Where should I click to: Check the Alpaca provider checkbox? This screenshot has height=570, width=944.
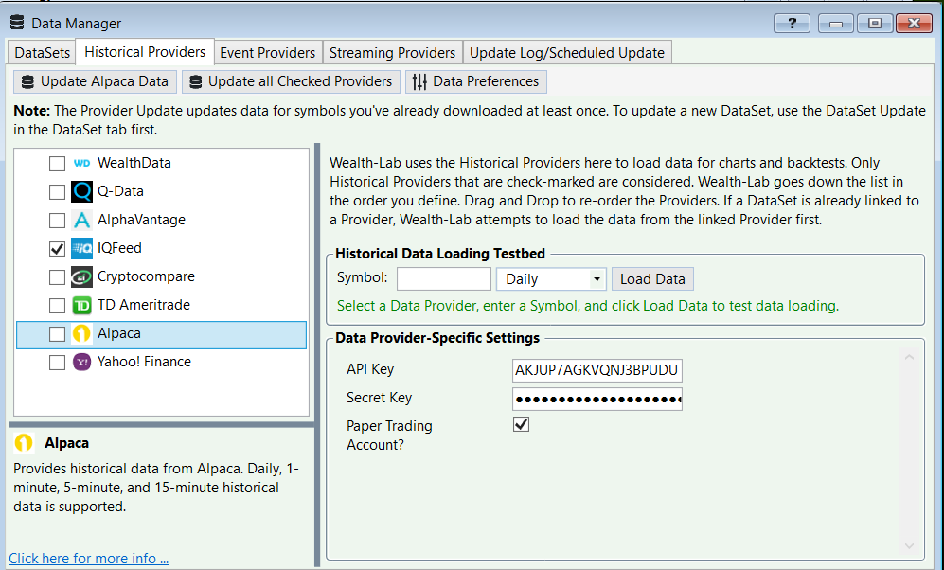coord(57,334)
